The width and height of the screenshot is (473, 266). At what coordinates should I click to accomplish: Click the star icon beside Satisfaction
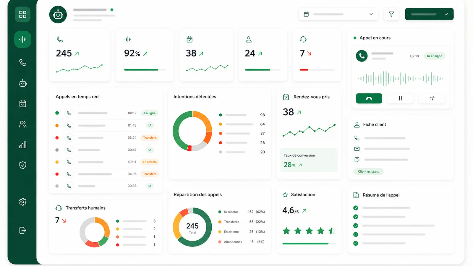point(285,195)
